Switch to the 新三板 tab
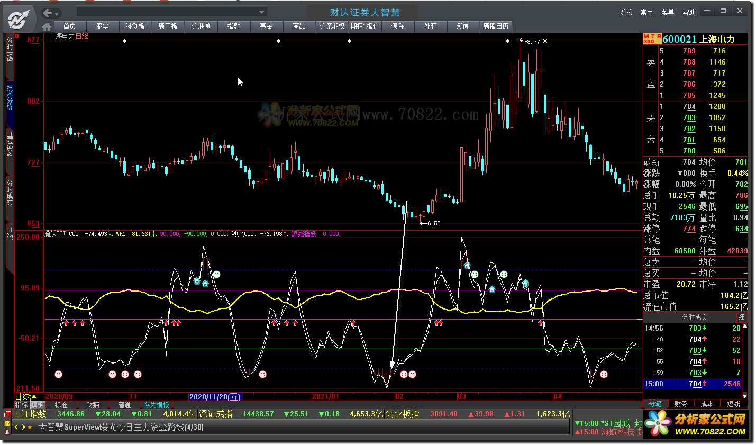The image size is (756, 445). [x=168, y=26]
